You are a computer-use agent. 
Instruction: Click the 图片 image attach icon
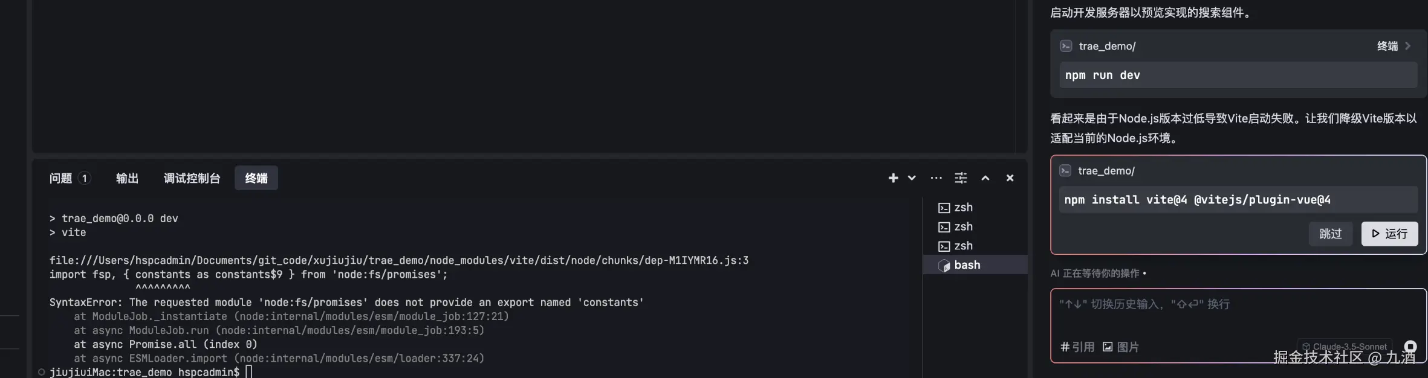click(1120, 347)
